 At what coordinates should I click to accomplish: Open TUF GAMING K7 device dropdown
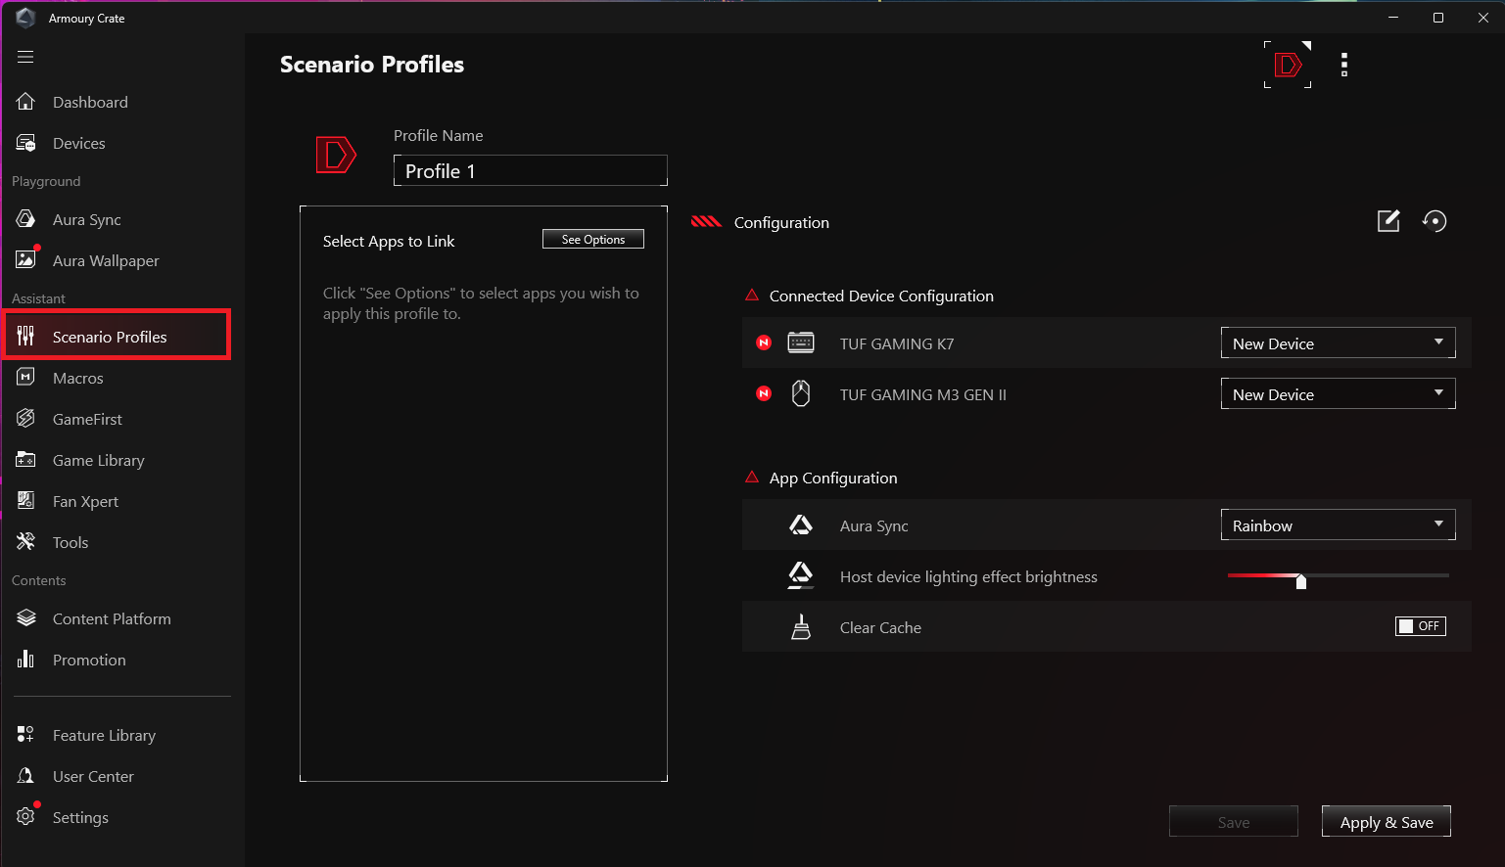[x=1338, y=342]
